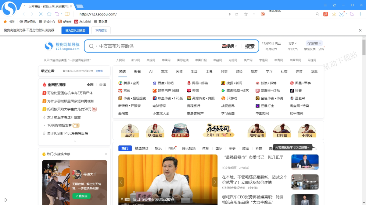Click the 设为默认浏览器 button
This screenshot has width=366, height=205.
click(75, 30)
